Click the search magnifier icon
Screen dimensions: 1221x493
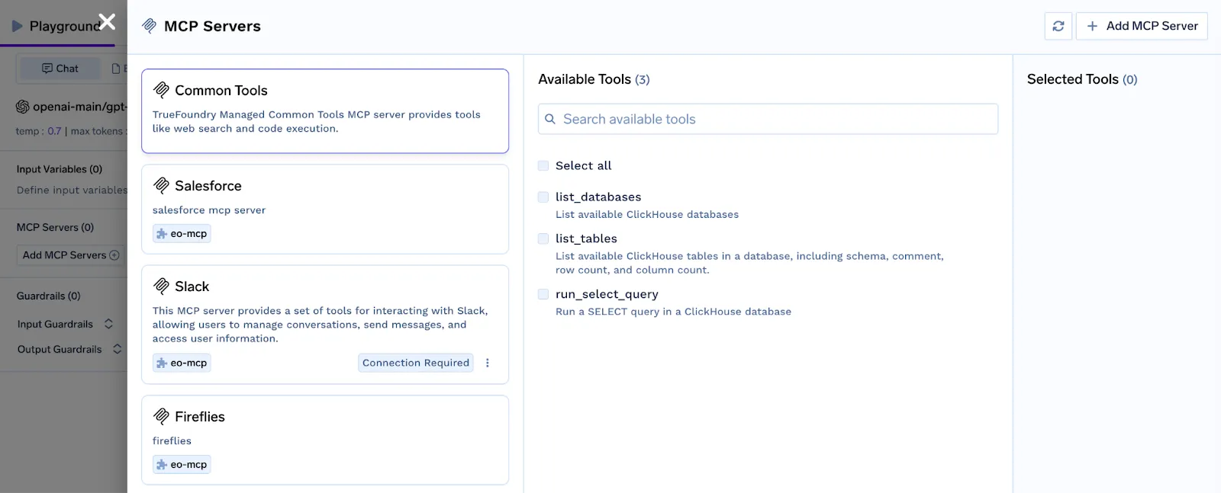pos(550,119)
